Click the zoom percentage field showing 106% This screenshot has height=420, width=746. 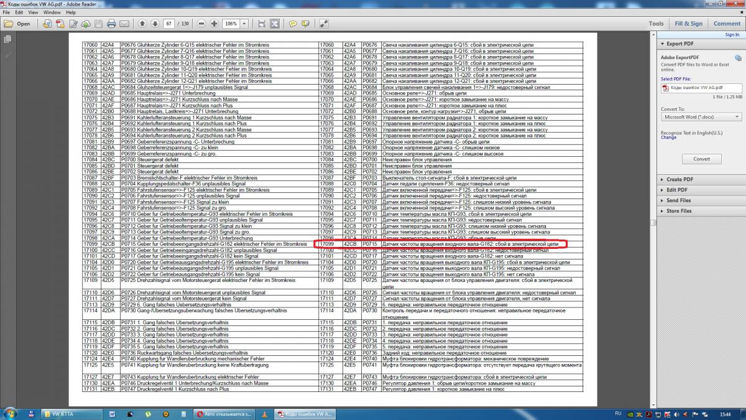pyautogui.click(x=231, y=24)
